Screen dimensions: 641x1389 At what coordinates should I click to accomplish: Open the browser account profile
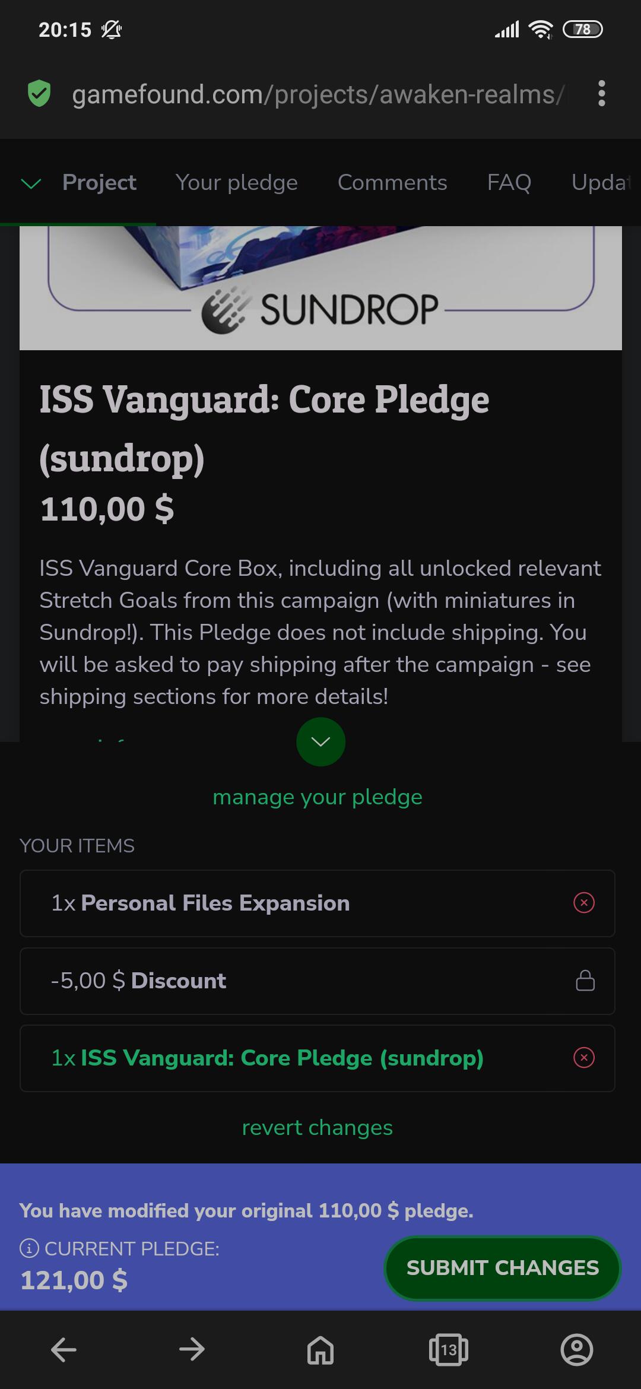point(576,1350)
